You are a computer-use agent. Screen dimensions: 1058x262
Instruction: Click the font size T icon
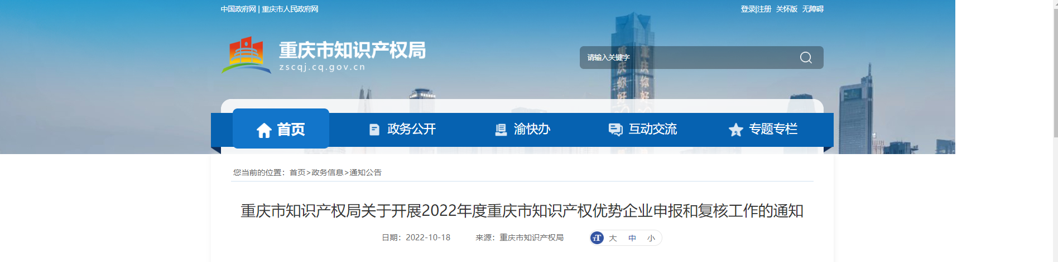[x=597, y=238]
